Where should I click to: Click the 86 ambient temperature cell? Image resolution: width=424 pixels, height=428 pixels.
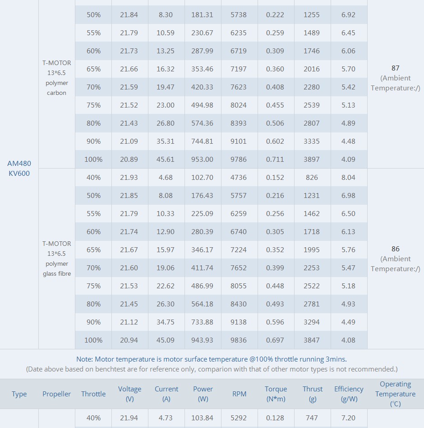(x=396, y=259)
